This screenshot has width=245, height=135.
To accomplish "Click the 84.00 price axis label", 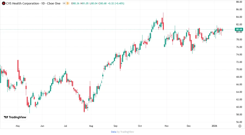I will tap(239, 17).
